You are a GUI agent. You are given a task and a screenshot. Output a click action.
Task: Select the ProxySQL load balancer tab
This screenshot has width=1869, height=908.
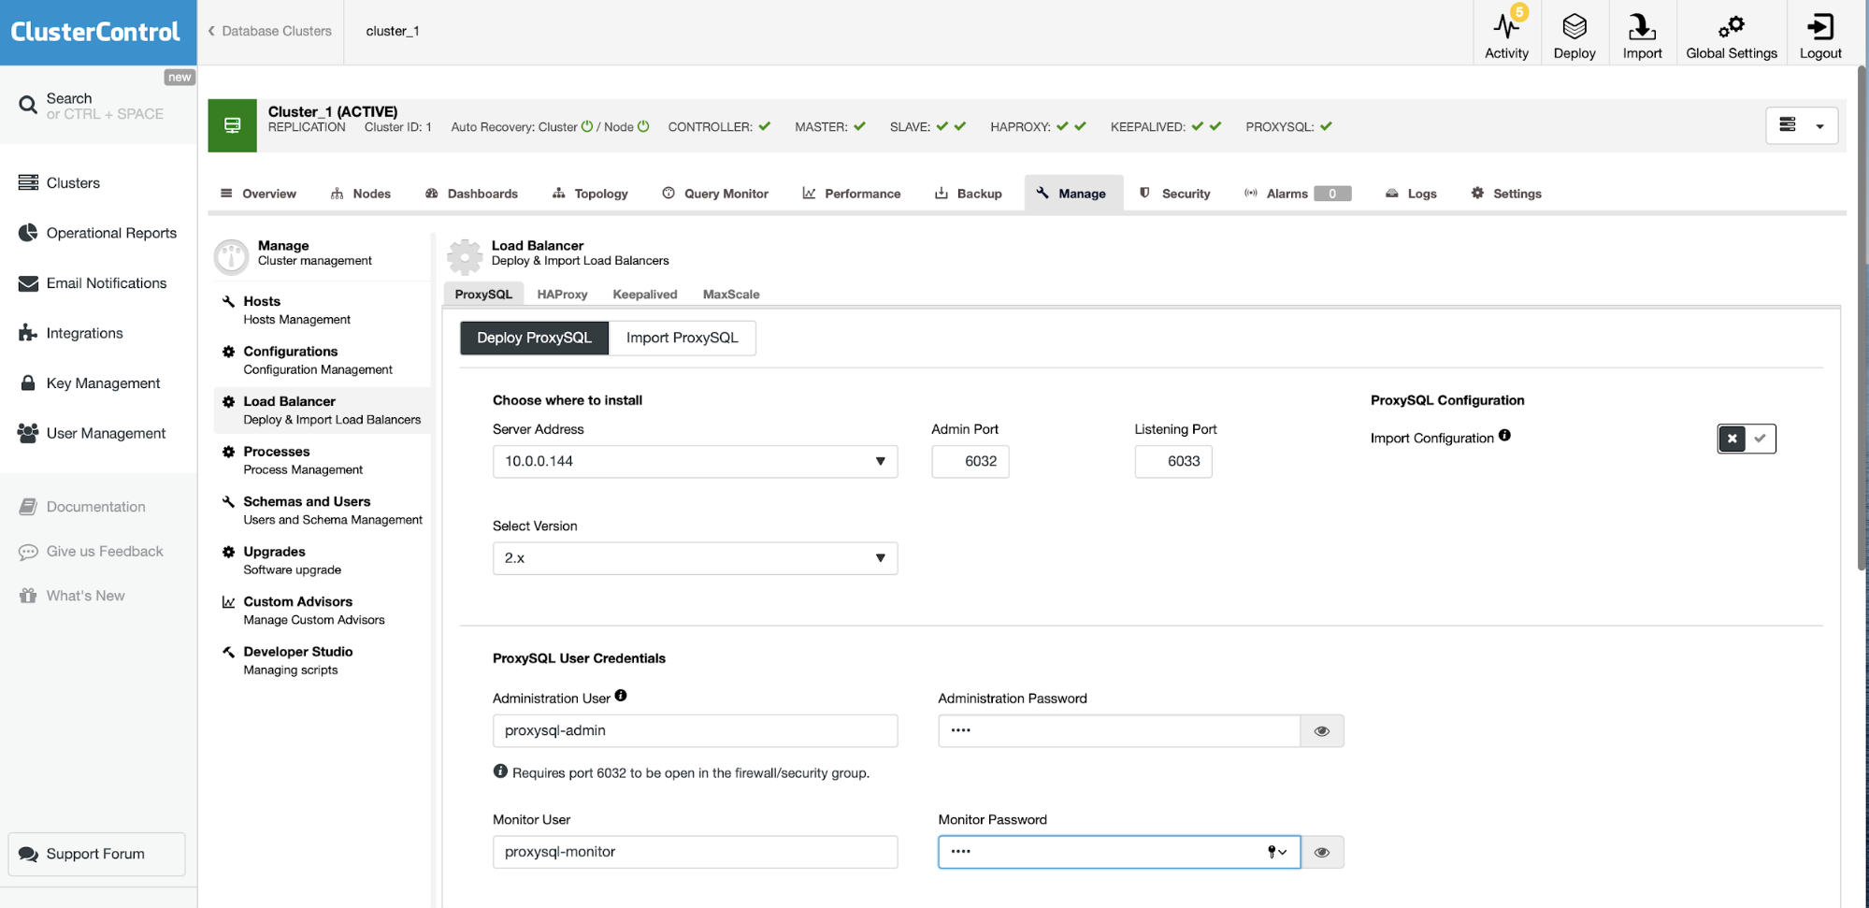tap(483, 294)
